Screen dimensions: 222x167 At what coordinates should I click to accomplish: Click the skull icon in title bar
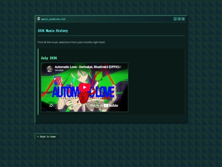39,19
